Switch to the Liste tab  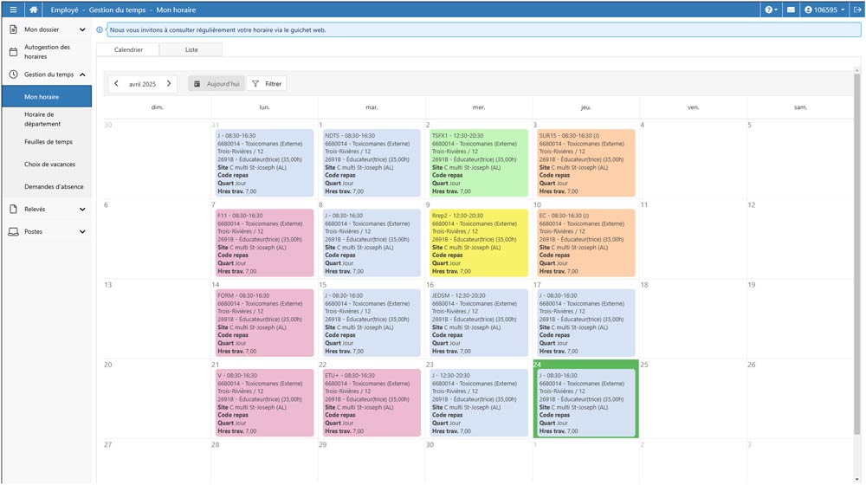(191, 49)
